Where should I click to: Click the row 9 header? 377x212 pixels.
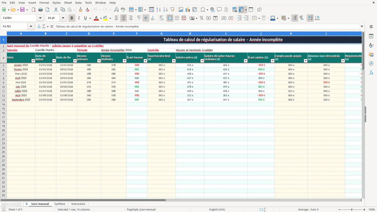point(3,82)
